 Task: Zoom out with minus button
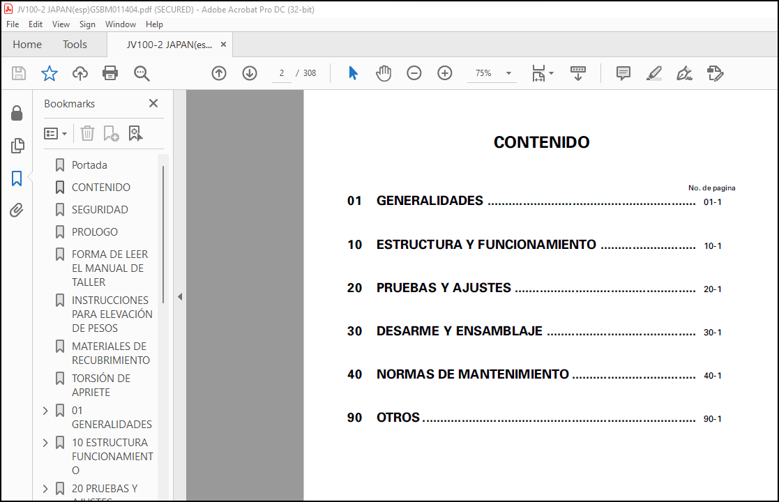tap(414, 73)
